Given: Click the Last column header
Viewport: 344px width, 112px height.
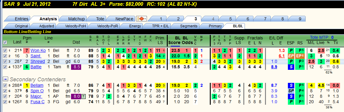Looking at the screenshot, I should pyautogui.click(x=17, y=42).
